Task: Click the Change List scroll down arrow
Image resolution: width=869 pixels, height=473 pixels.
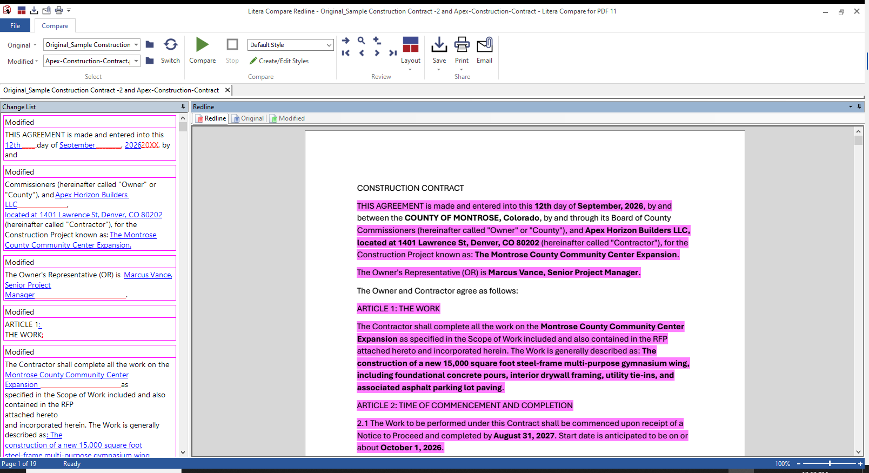Action: [183, 452]
